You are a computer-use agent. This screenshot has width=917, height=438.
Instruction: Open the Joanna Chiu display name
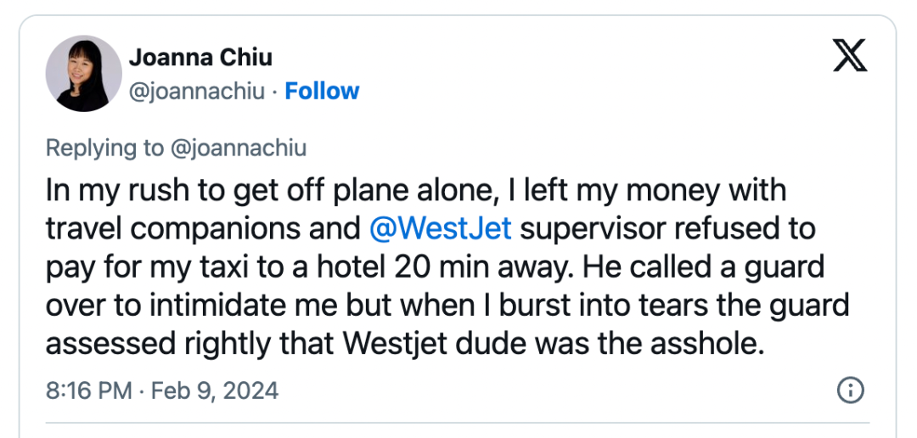(x=200, y=58)
